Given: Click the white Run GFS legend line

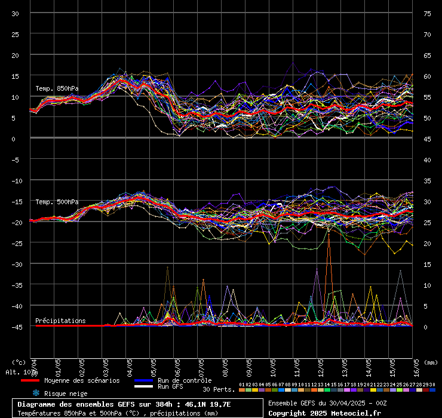Looking at the screenshot, I should click(x=144, y=386).
